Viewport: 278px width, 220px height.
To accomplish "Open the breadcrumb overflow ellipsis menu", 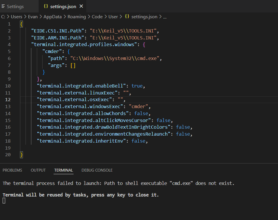I will pyautogui.click(x=165, y=17).
